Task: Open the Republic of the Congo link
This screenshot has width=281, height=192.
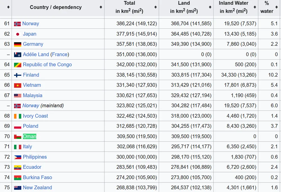Action: (x=47, y=65)
